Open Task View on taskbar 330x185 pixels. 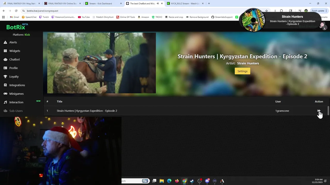click(154, 181)
